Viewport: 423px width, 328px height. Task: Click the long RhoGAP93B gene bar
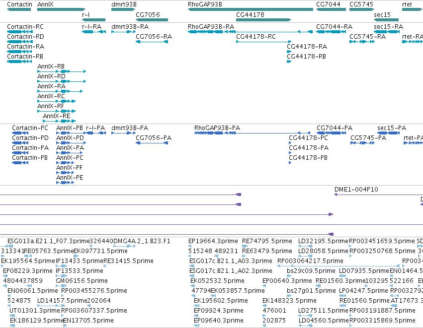point(251,9)
